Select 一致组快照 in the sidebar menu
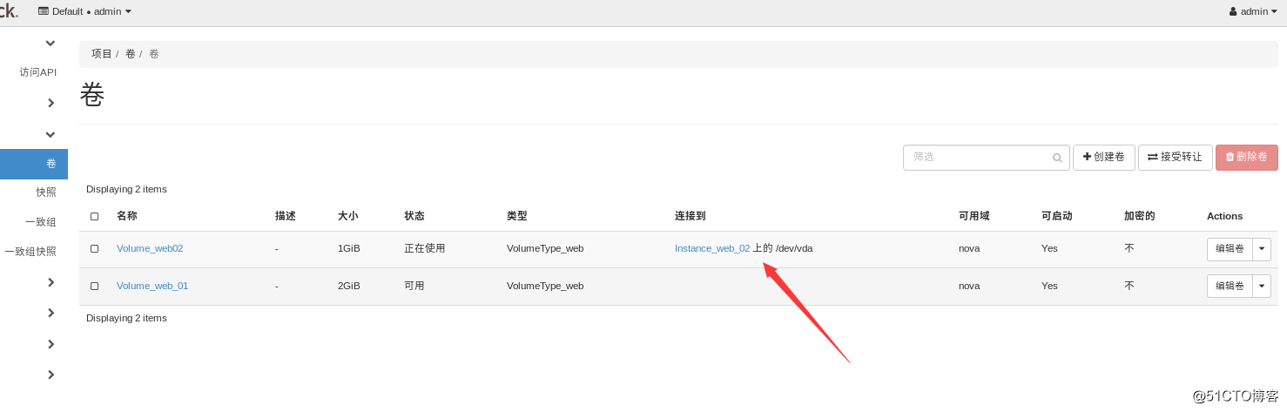 [x=30, y=252]
